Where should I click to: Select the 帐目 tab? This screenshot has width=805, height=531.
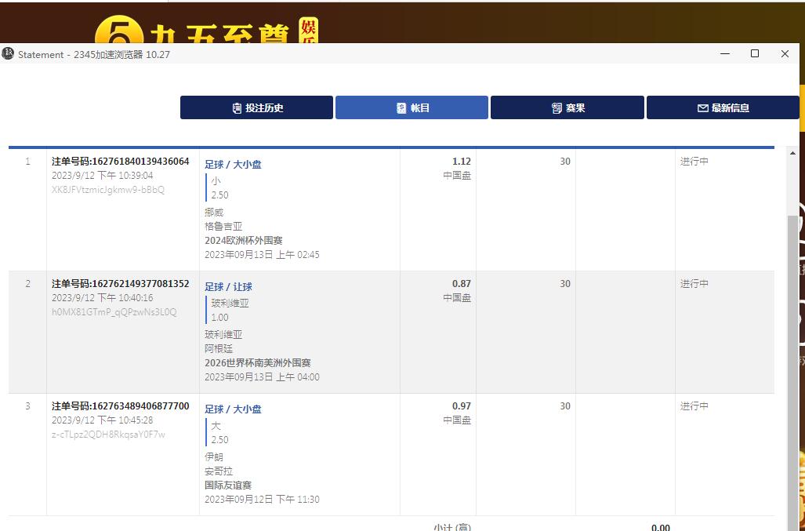pos(412,107)
